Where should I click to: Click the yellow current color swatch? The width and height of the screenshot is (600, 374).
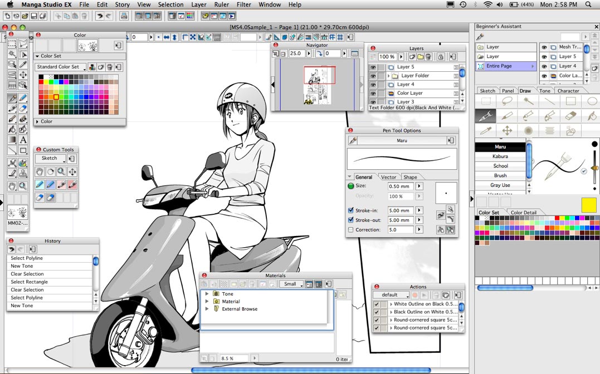588,205
